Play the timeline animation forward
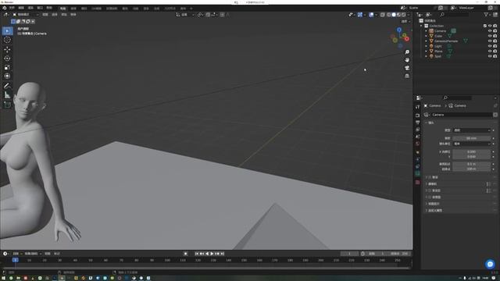Viewport: 500px width, 281px height. click(212, 254)
